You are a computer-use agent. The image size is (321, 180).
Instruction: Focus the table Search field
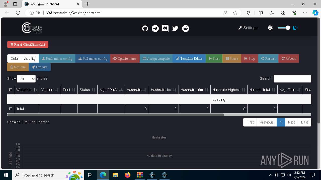[292, 79]
